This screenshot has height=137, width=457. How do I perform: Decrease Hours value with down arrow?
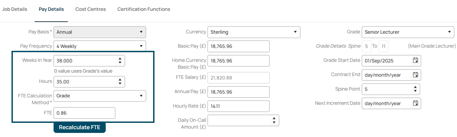pyautogui.click(x=120, y=83)
